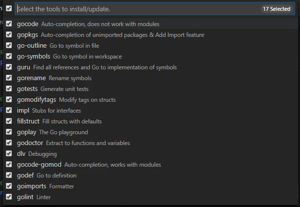Toggle the gotests checkbox
The height and width of the screenshot is (207, 300).
(x=9, y=89)
